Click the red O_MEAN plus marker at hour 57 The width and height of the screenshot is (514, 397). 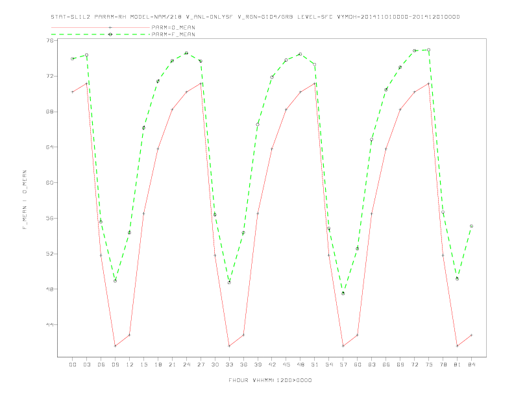click(343, 346)
